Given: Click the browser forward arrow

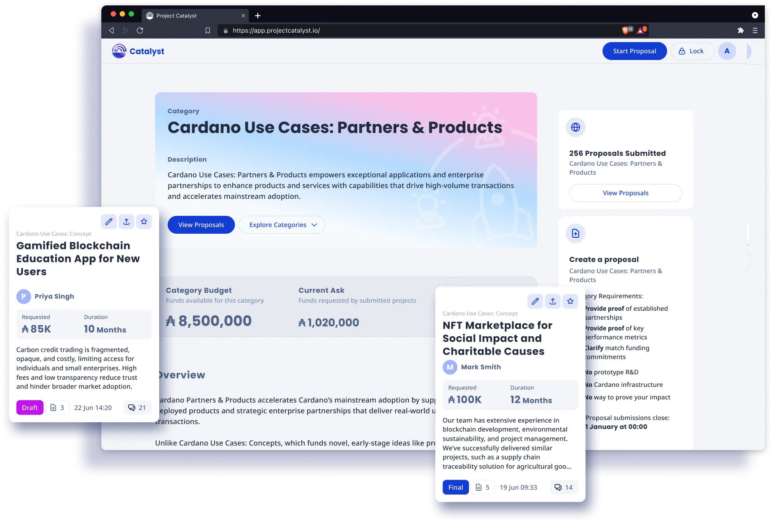Looking at the screenshot, I should pyautogui.click(x=126, y=30).
